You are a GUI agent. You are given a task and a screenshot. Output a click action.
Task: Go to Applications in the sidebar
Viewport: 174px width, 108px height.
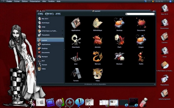coord(51,44)
